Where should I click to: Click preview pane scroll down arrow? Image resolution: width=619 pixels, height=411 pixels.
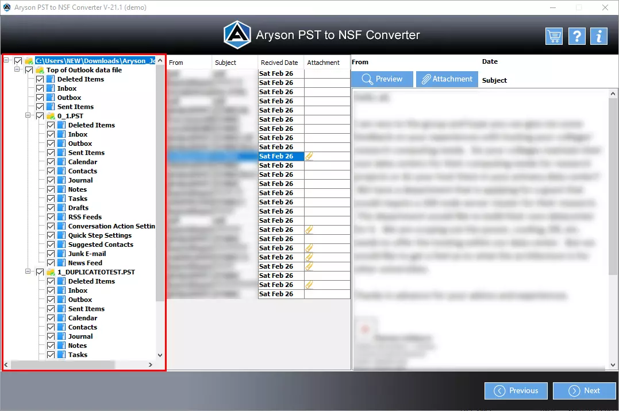pos(613,365)
